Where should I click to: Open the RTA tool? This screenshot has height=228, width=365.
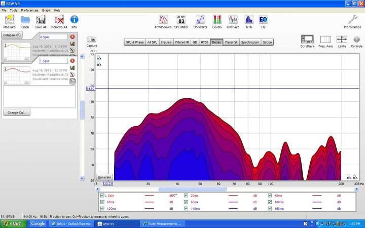click(x=249, y=20)
